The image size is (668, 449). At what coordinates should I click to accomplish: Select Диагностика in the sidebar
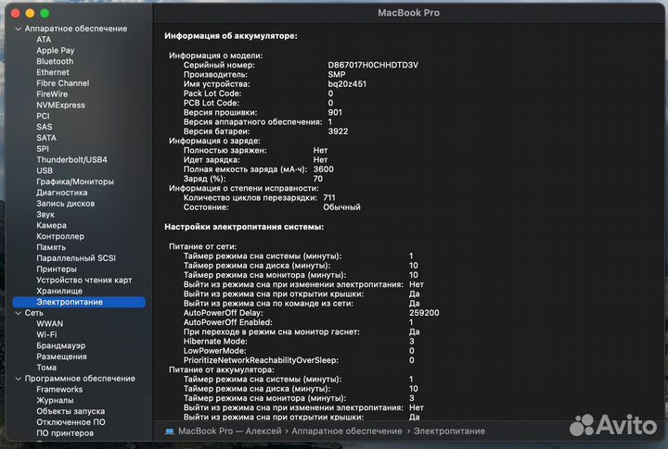[x=62, y=193]
